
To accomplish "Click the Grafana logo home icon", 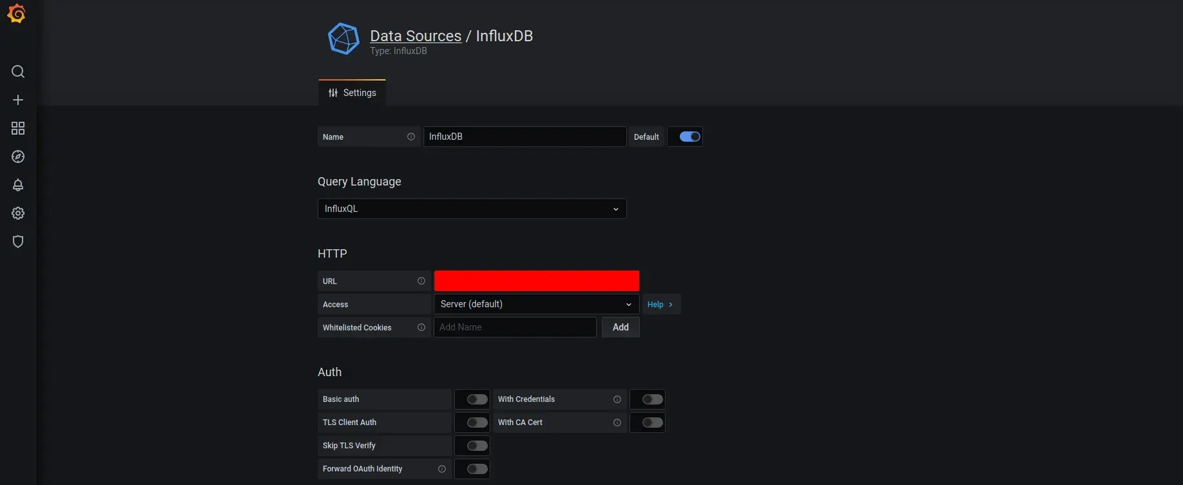I will [x=17, y=14].
